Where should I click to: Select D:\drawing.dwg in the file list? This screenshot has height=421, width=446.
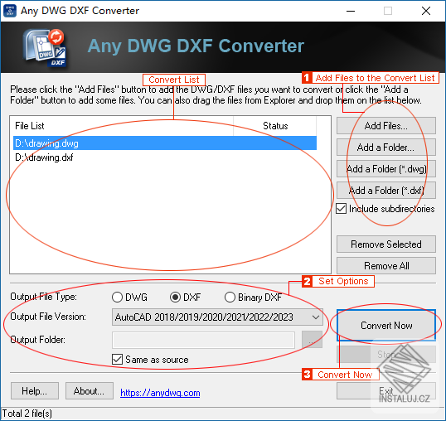coord(165,143)
